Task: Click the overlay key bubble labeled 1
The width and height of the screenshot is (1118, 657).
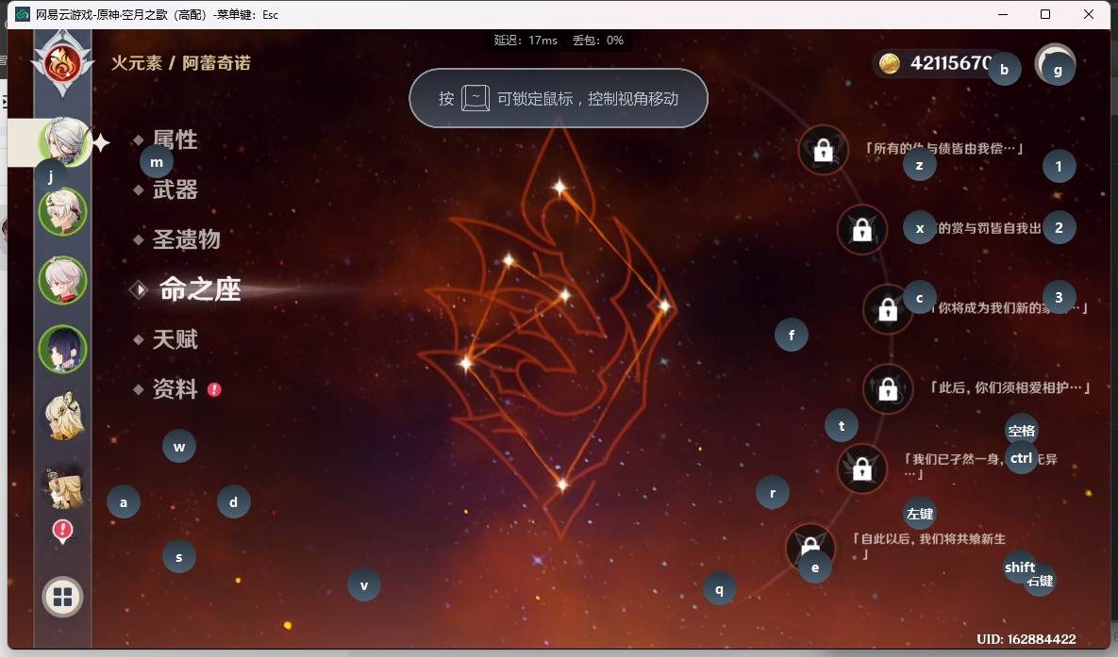Action: click(1059, 166)
